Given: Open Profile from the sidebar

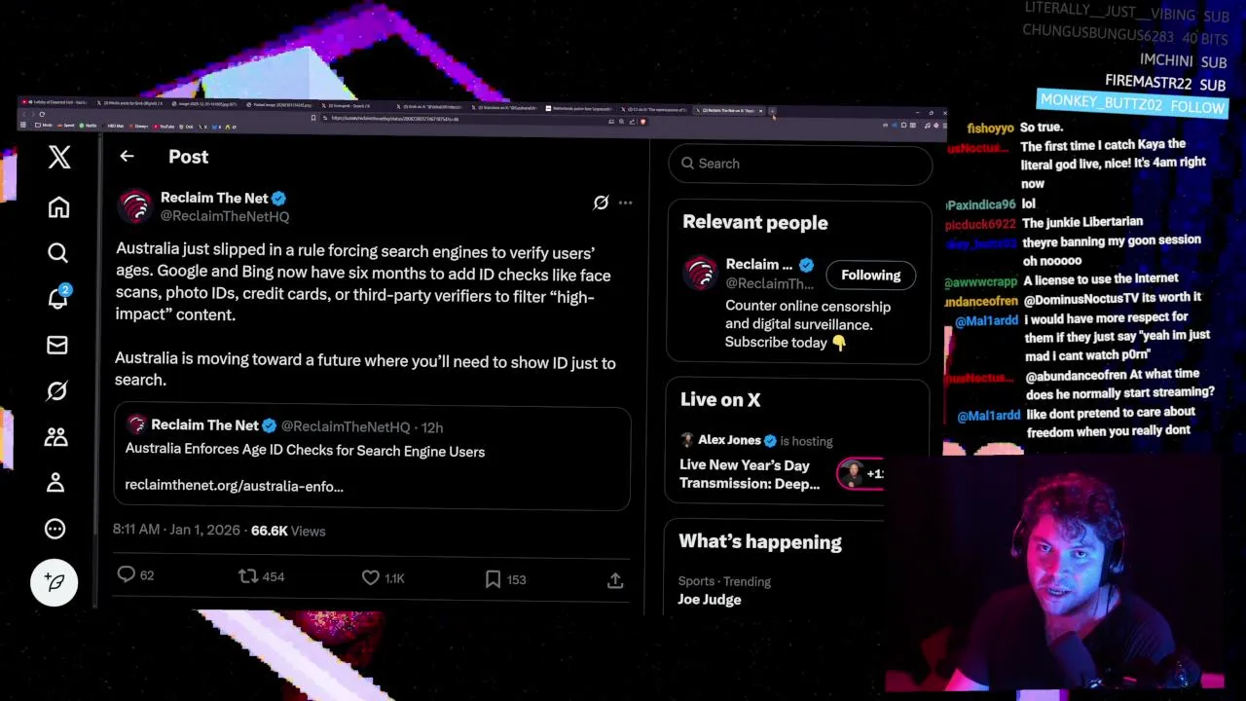Looking at the screenshot, I should (55, 482).
